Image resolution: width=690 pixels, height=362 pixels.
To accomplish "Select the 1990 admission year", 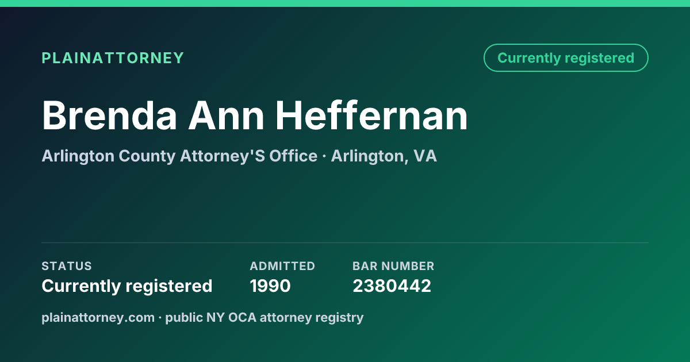I will (270, 286).
